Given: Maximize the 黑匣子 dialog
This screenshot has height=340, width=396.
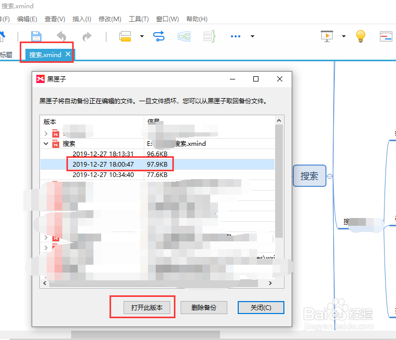Looking at the screenshot, I should 256,79.
